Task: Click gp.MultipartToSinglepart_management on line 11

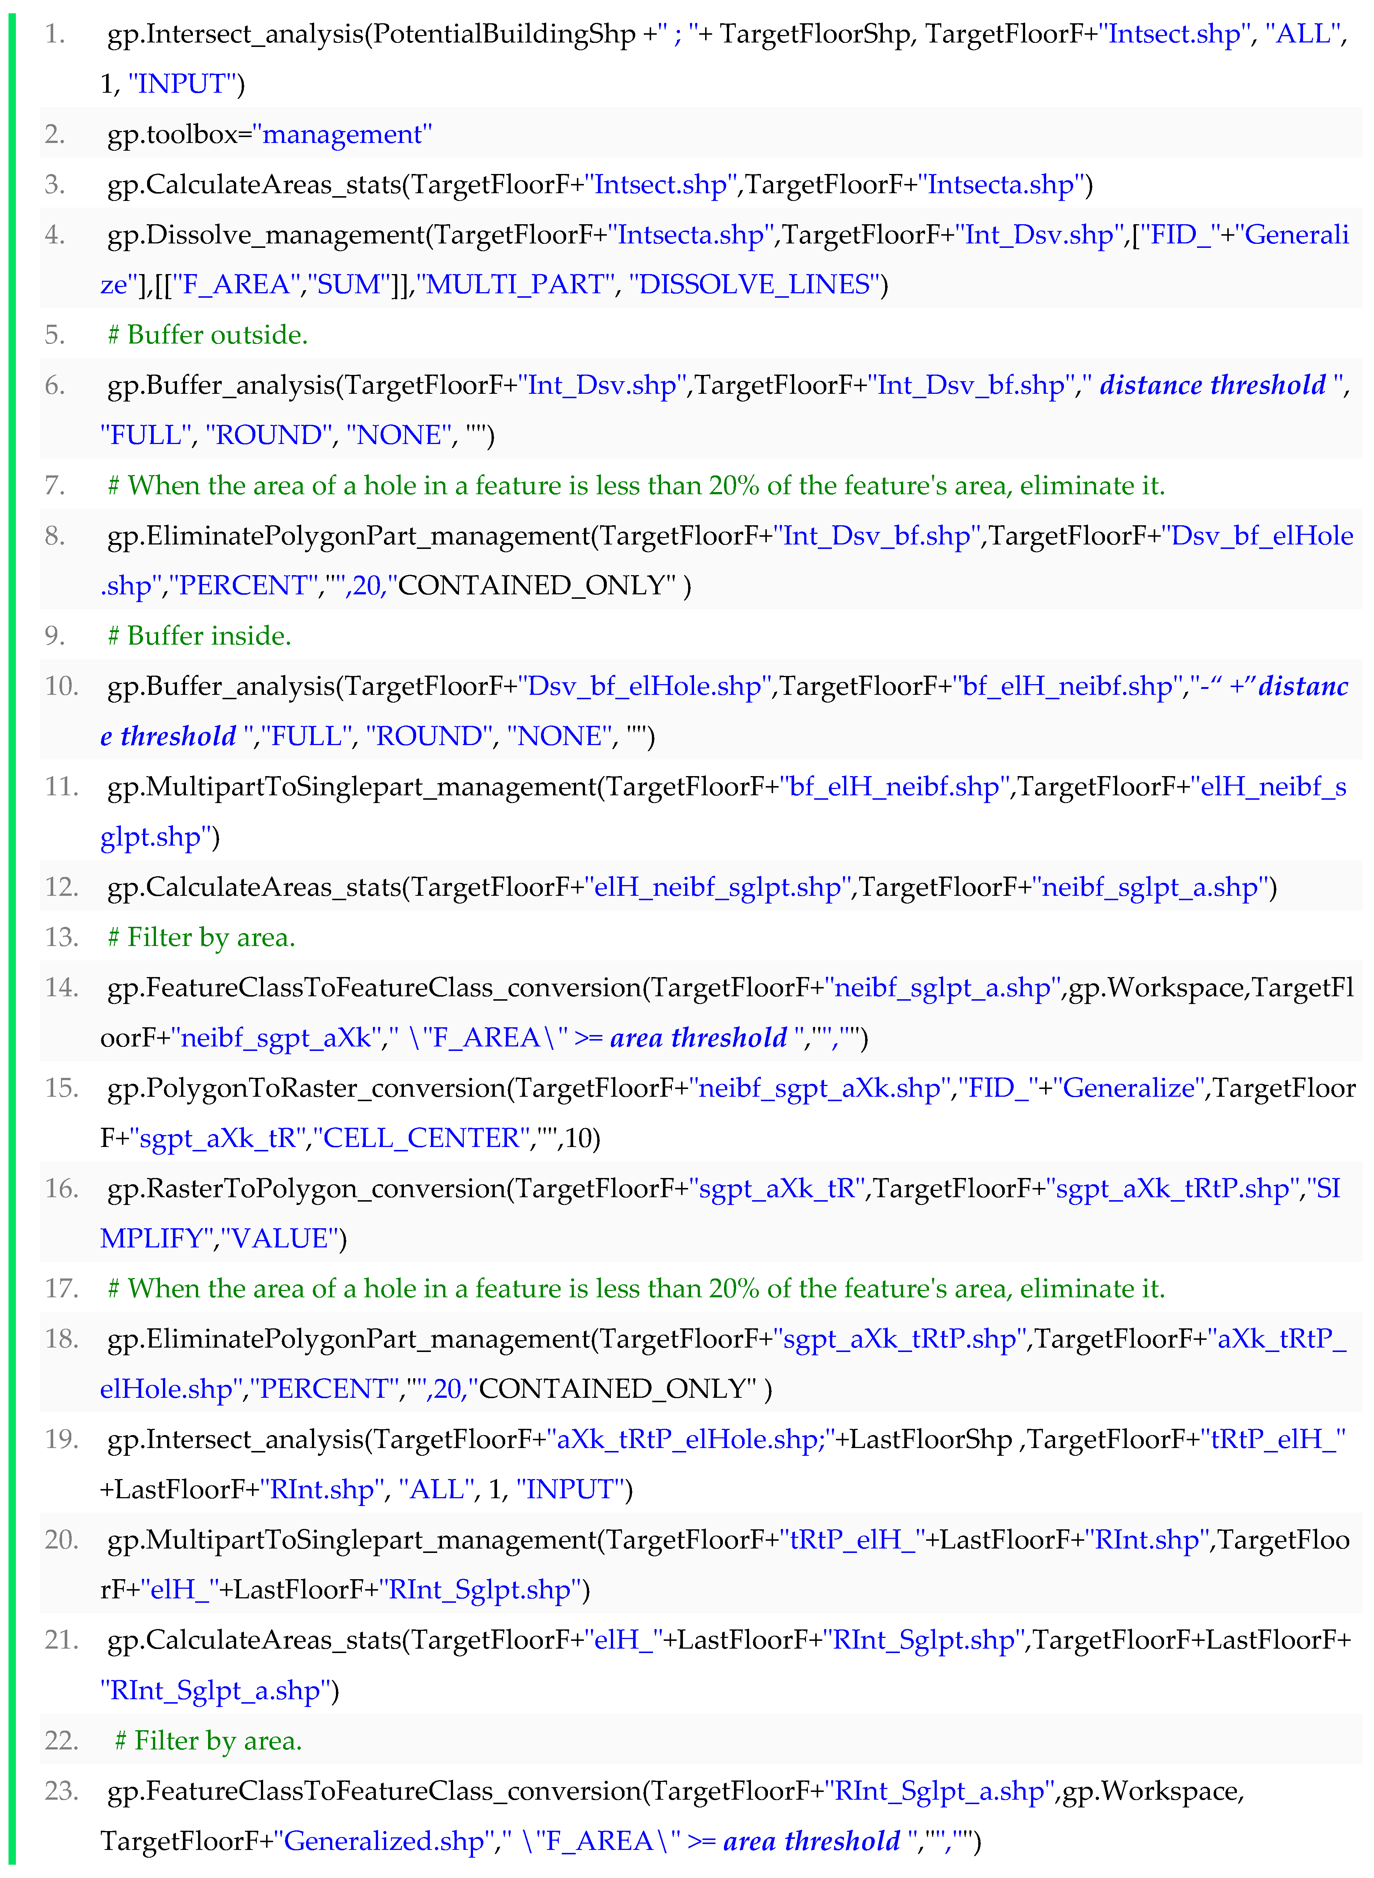Action: (x=352, y=787)
